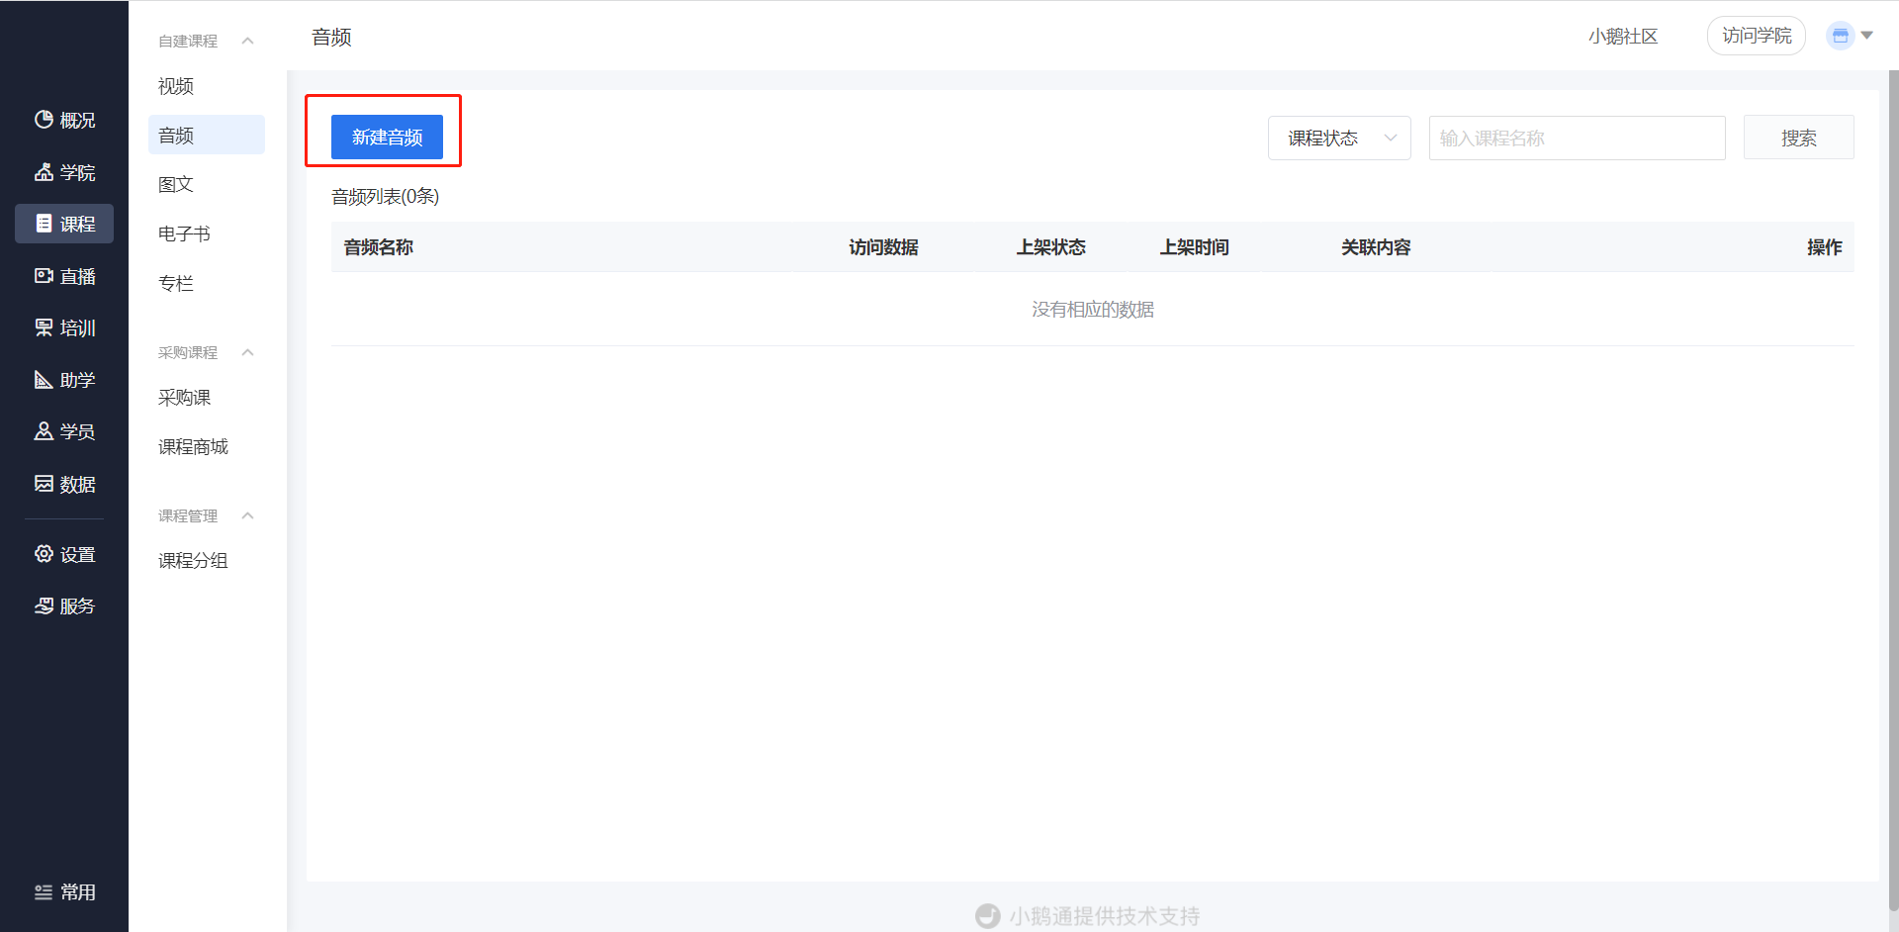The height and width of the screenshot is (932, 1899).
Task: Collapse the 自建课程 section chevron
Action: pos(248,41)
